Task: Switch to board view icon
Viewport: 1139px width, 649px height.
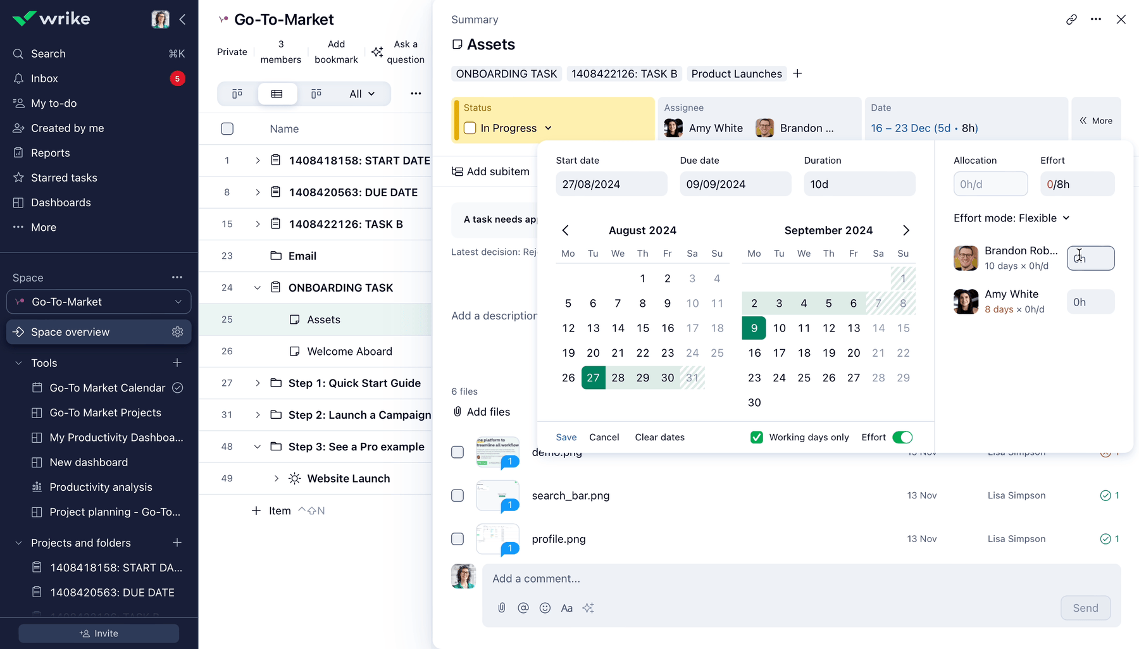Action: click(x=237, y=94)
